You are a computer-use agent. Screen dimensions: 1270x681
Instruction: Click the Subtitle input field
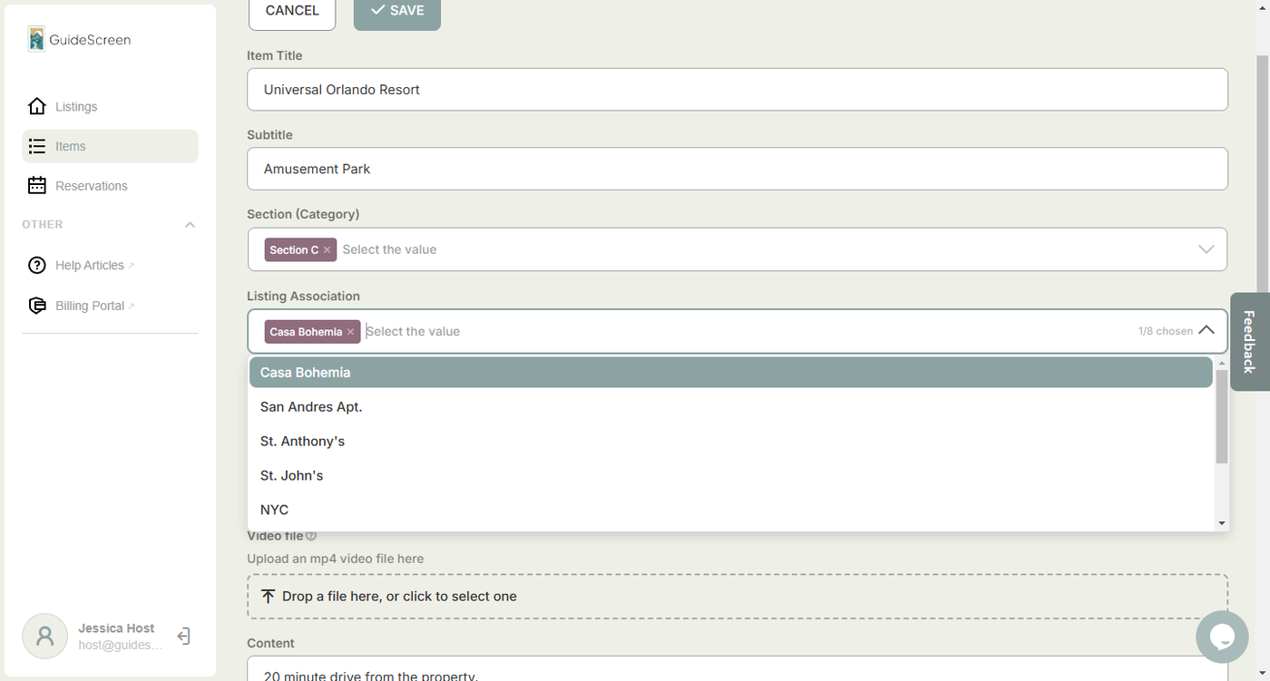pyautogui.click(x=738, y=169)
